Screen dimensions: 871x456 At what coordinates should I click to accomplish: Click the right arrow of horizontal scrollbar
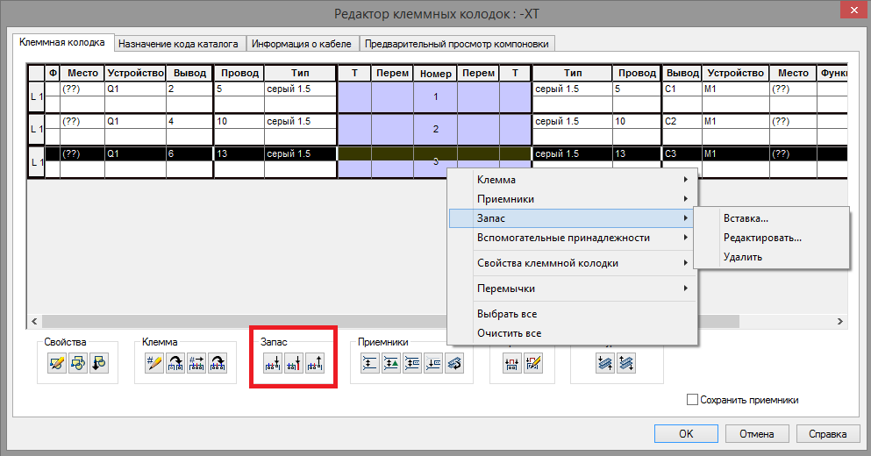(x=840, y=321)
